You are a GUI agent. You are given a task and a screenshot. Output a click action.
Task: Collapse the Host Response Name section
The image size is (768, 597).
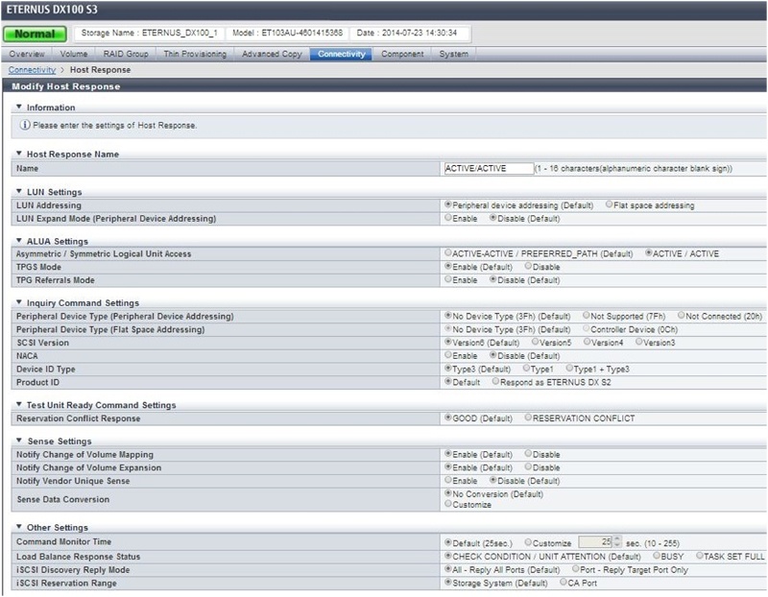(x=18, y=154)
